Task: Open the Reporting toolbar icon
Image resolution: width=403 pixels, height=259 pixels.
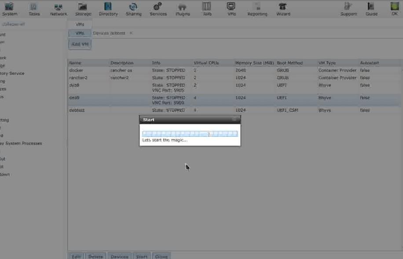Action: point(257,9)
